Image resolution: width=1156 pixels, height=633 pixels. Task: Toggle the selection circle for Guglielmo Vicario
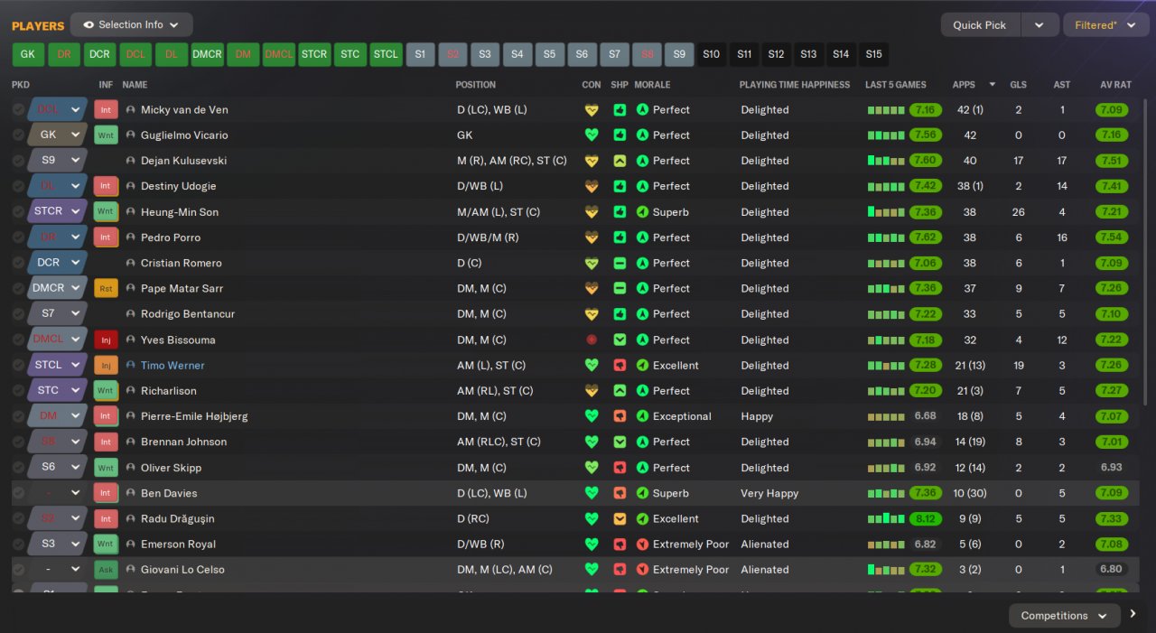click(x=18, y=135)
